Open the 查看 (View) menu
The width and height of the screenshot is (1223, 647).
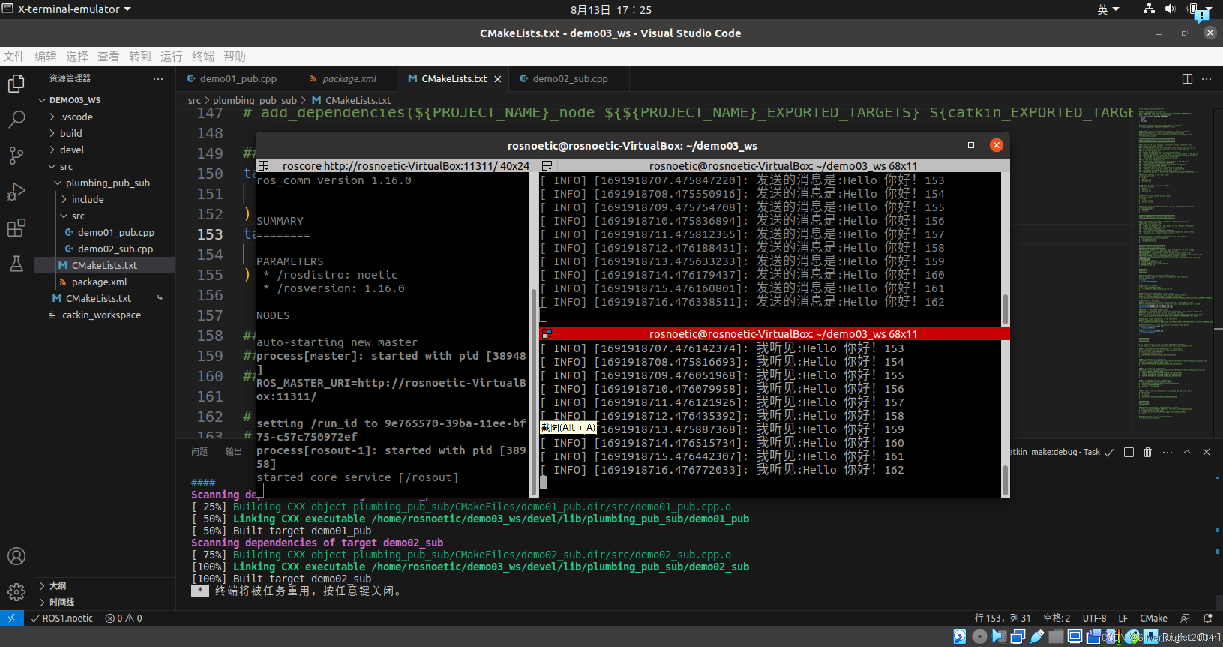tap(109, 56)
